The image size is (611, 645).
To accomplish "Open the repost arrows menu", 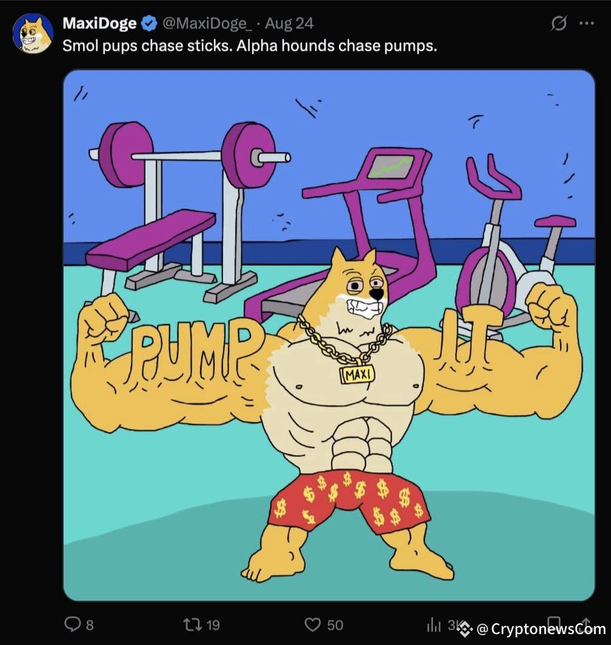I will (192, 625).
